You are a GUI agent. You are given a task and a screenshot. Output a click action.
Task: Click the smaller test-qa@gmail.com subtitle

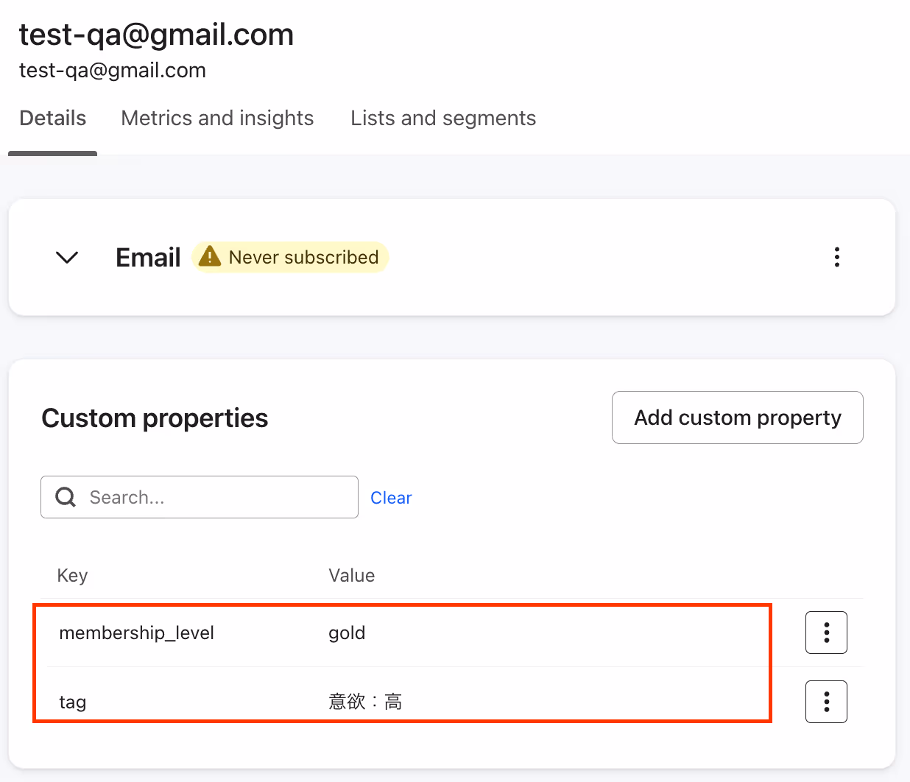pos(113,71)
